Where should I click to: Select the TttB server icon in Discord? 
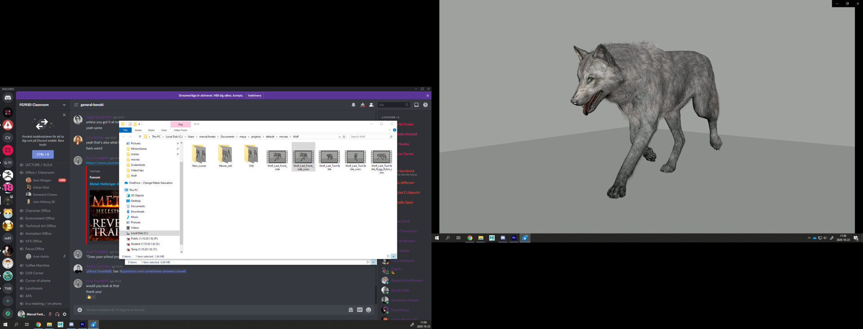tap(8, 288)
